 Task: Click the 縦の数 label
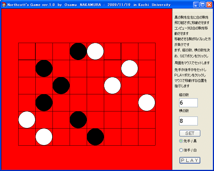[184, 95]
